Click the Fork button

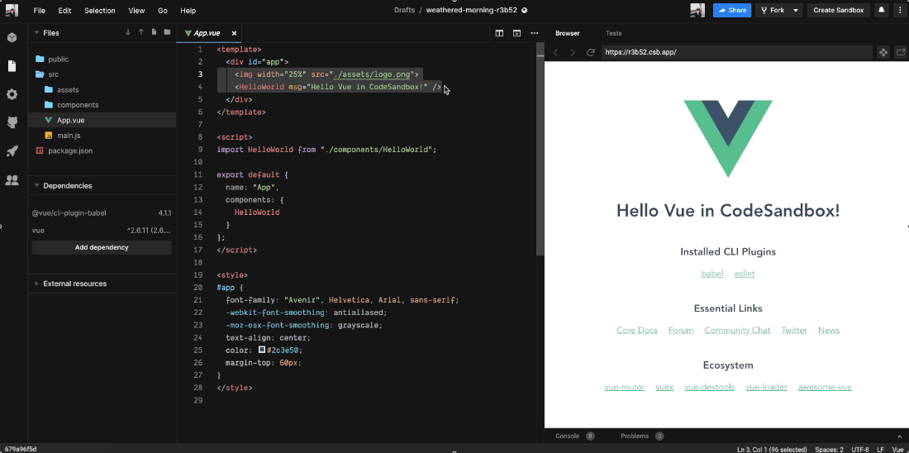pos(772,10)
